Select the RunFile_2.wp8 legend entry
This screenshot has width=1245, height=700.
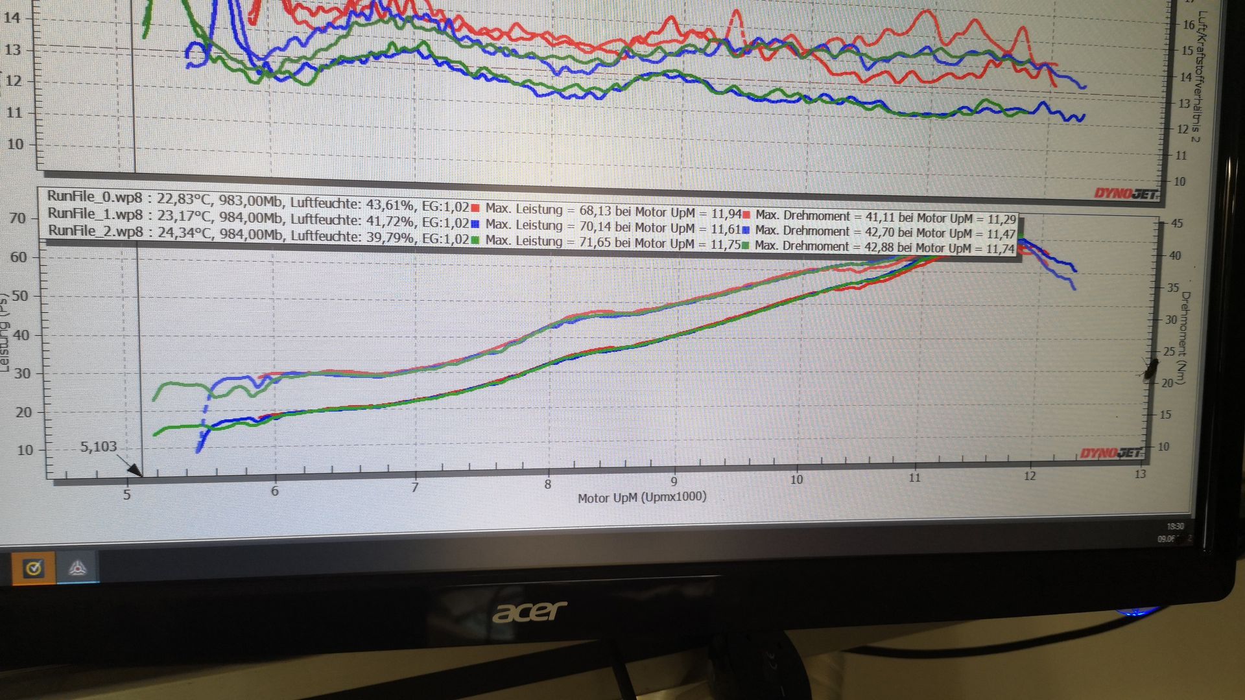coord(95,231)
